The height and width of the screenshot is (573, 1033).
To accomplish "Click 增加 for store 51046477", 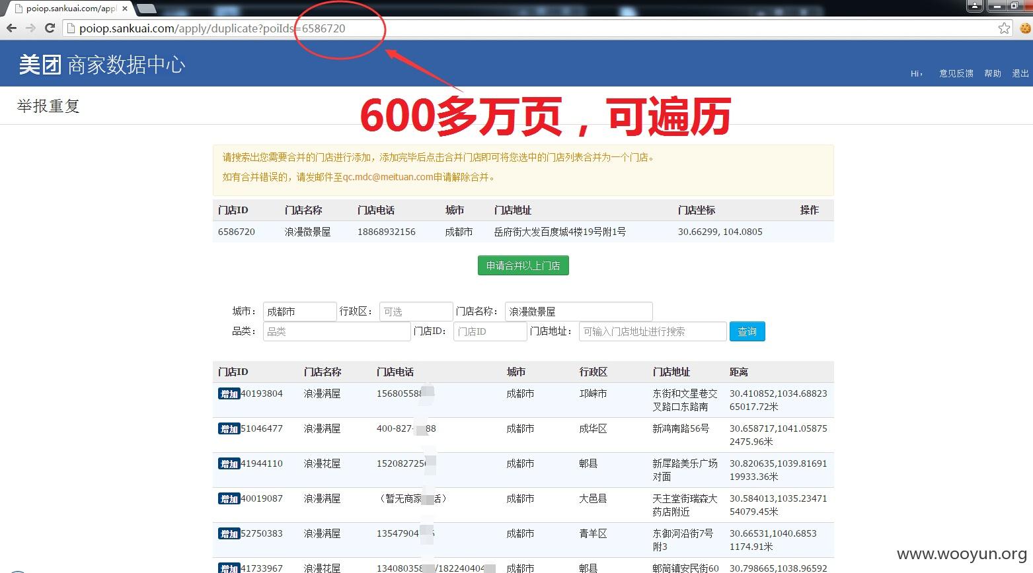I will (229, 429).
